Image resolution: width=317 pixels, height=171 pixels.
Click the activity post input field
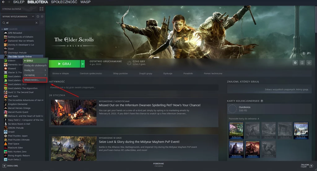134,88
